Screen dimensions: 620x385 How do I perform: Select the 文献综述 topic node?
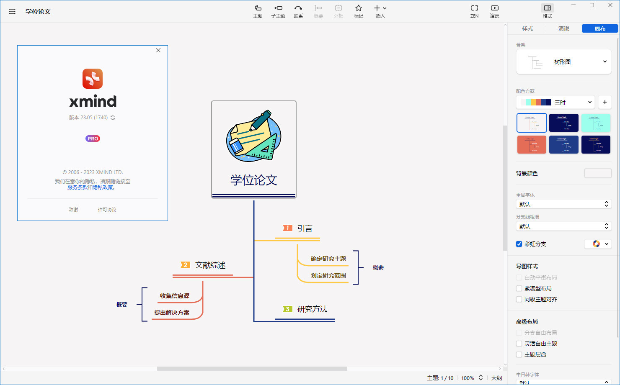(x=210, y=265)
